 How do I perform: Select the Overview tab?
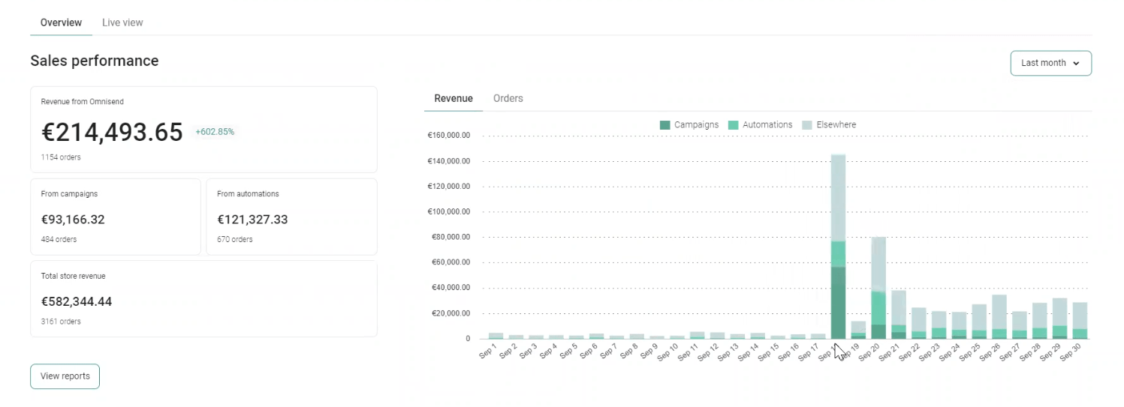61,22
